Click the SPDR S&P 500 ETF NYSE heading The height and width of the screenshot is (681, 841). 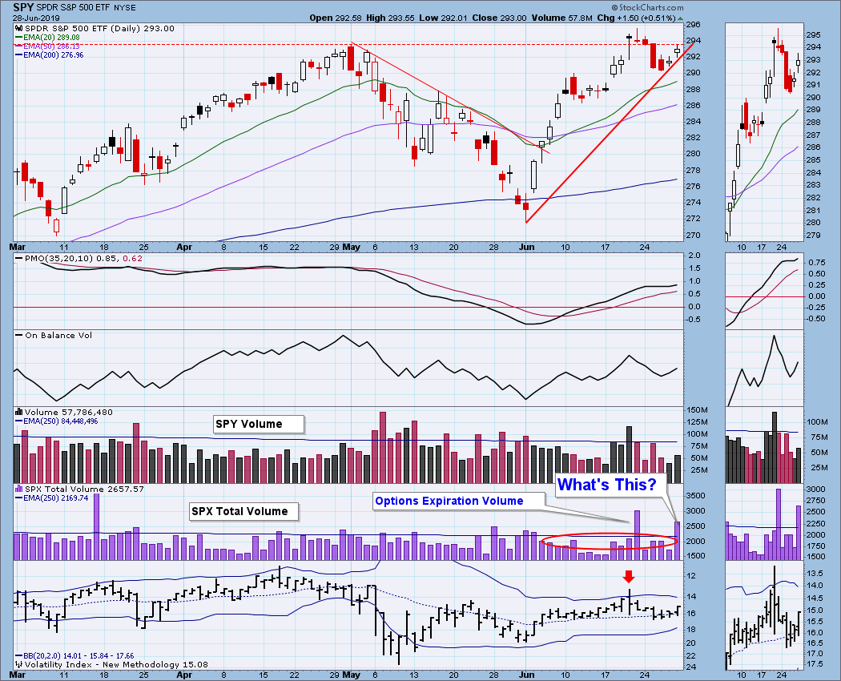pos(86,7)
